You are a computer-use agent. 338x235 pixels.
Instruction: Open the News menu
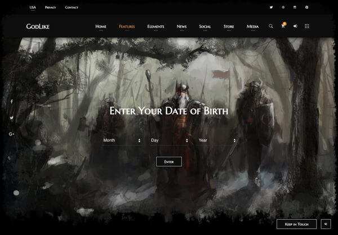click(x=181, y=26)
